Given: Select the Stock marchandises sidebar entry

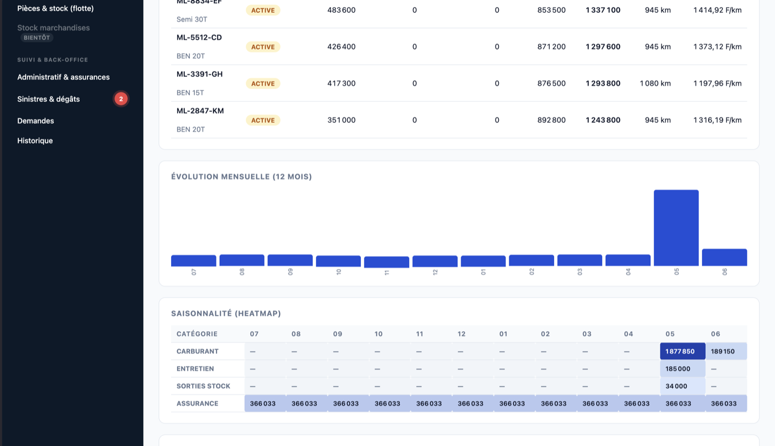Looking at the screenshot, I should 53,28.
